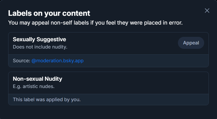The image size is (217, 119).
Task: Click the 'Labels on your content' heading
Action: (x=49, y=13)
